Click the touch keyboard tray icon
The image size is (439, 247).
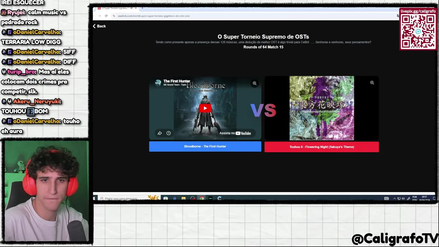pos(387,198)
